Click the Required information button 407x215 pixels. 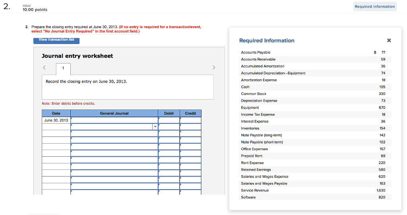(375, 6)
